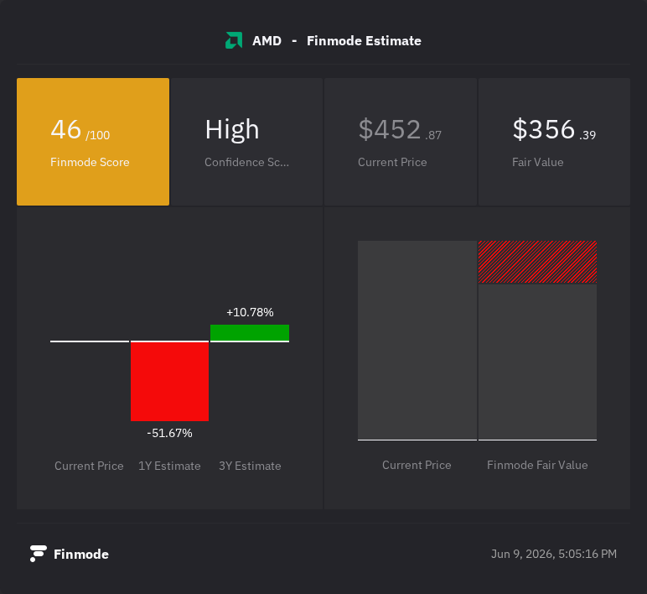
Task: Click the gray Finmode Fair Value bar
Action: tap(538, 362)
